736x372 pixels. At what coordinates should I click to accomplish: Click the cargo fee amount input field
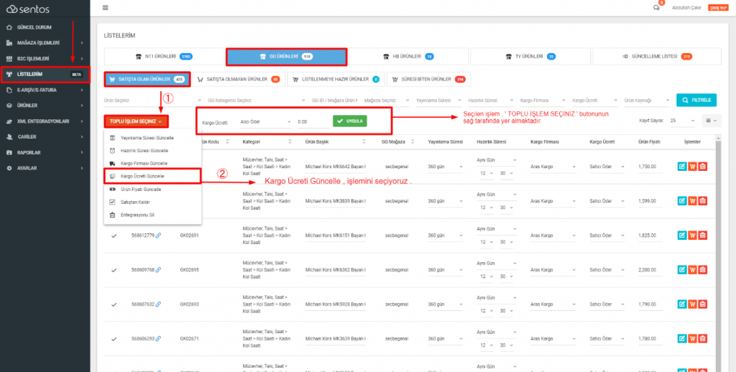pyautogui.click(x=310, y=122)
